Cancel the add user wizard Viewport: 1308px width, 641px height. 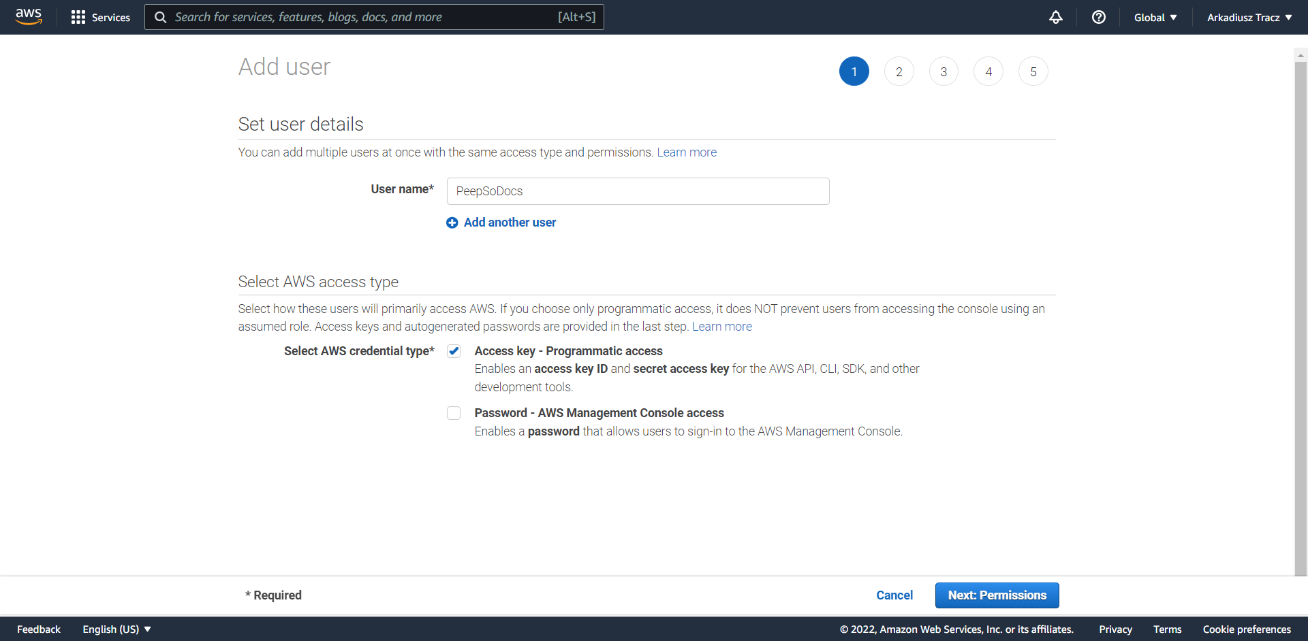pos(894,595)
